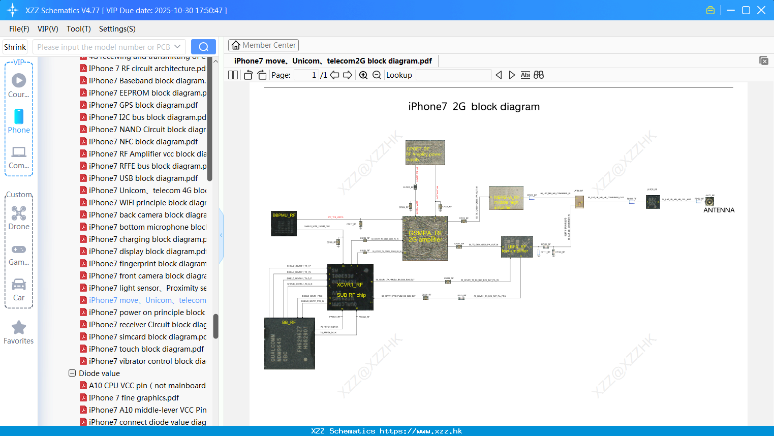
Task: Open iPhone7 USB block diagram.pdf
Action: click(139, 178)
